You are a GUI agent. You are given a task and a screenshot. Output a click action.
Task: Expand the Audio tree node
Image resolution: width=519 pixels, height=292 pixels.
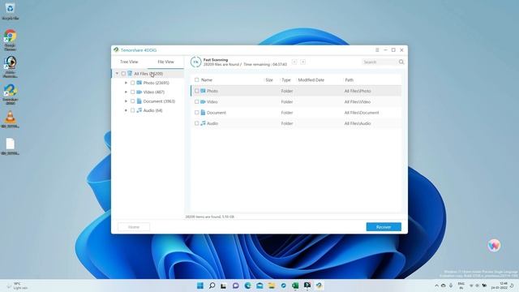[126, 110]
